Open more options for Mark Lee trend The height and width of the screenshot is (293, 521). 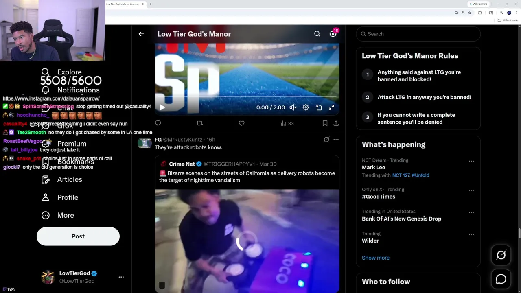click(471, 161)
